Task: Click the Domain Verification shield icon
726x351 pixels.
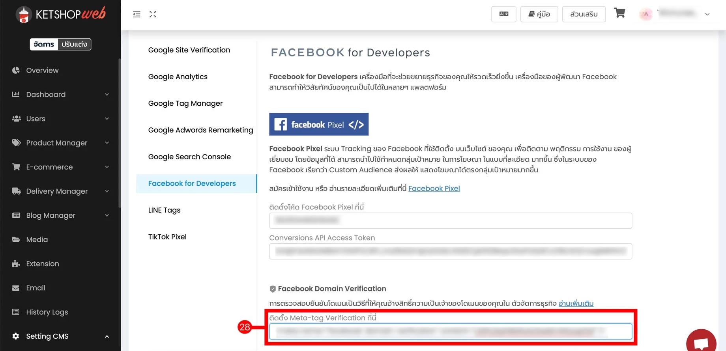Action: point(273,289)
